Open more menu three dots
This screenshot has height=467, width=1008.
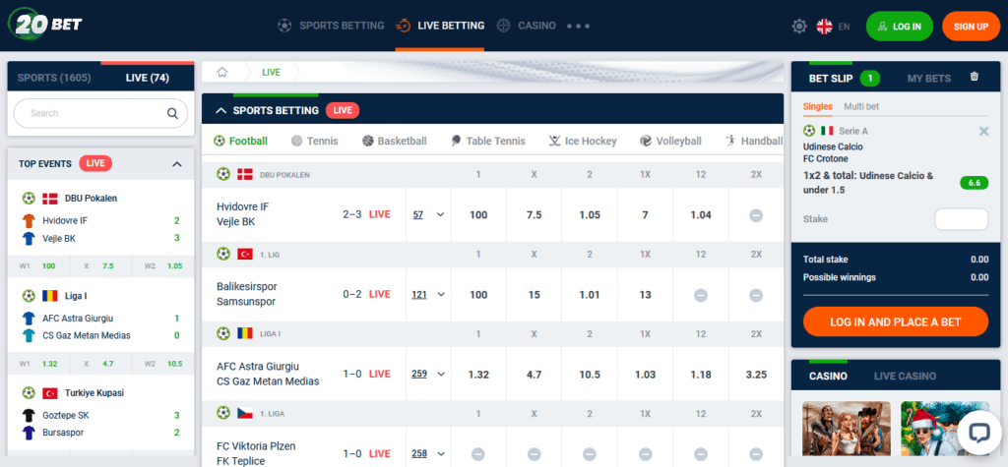click(x=578, y=27)
